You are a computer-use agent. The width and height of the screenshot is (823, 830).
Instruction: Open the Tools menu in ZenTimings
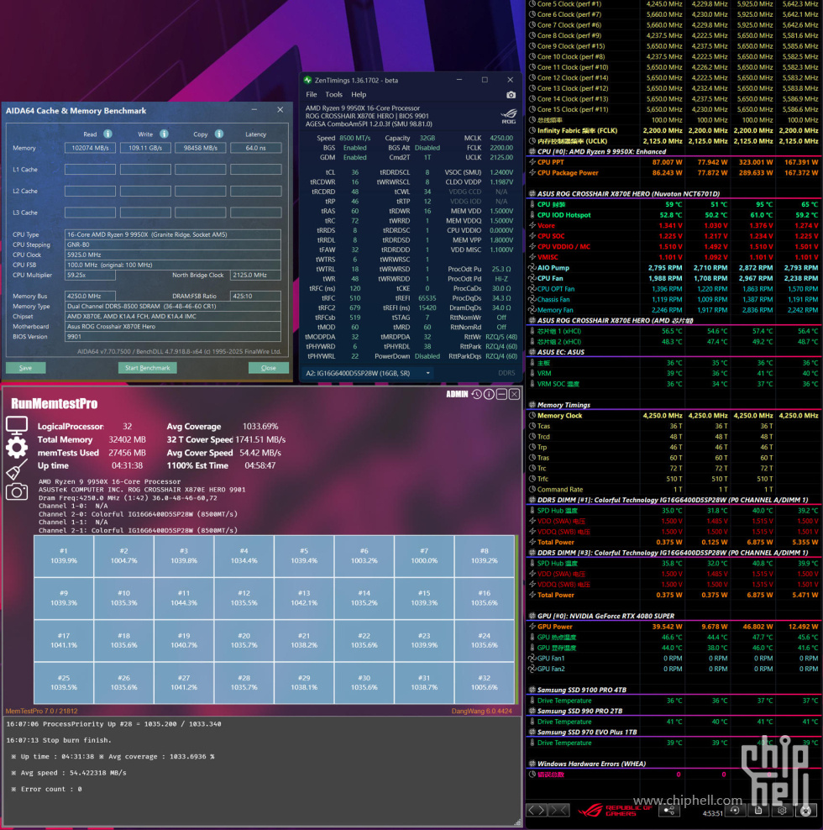[x=333, y=95]
